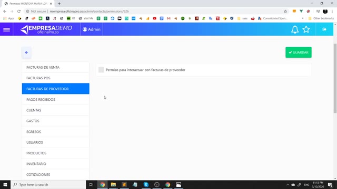Reload the page with the browser refresh icon
Viewport: 337px width, 189px height.
click(19, 12)
